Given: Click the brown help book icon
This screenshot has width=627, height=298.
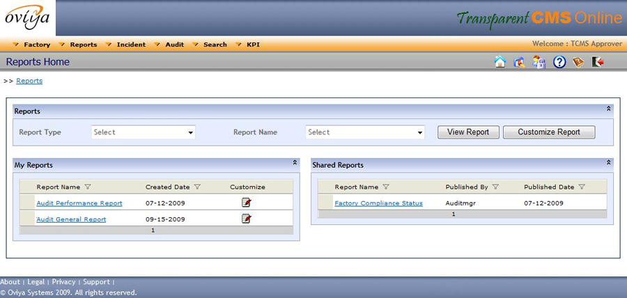Looking at the screenshot, I should (578, 62).
